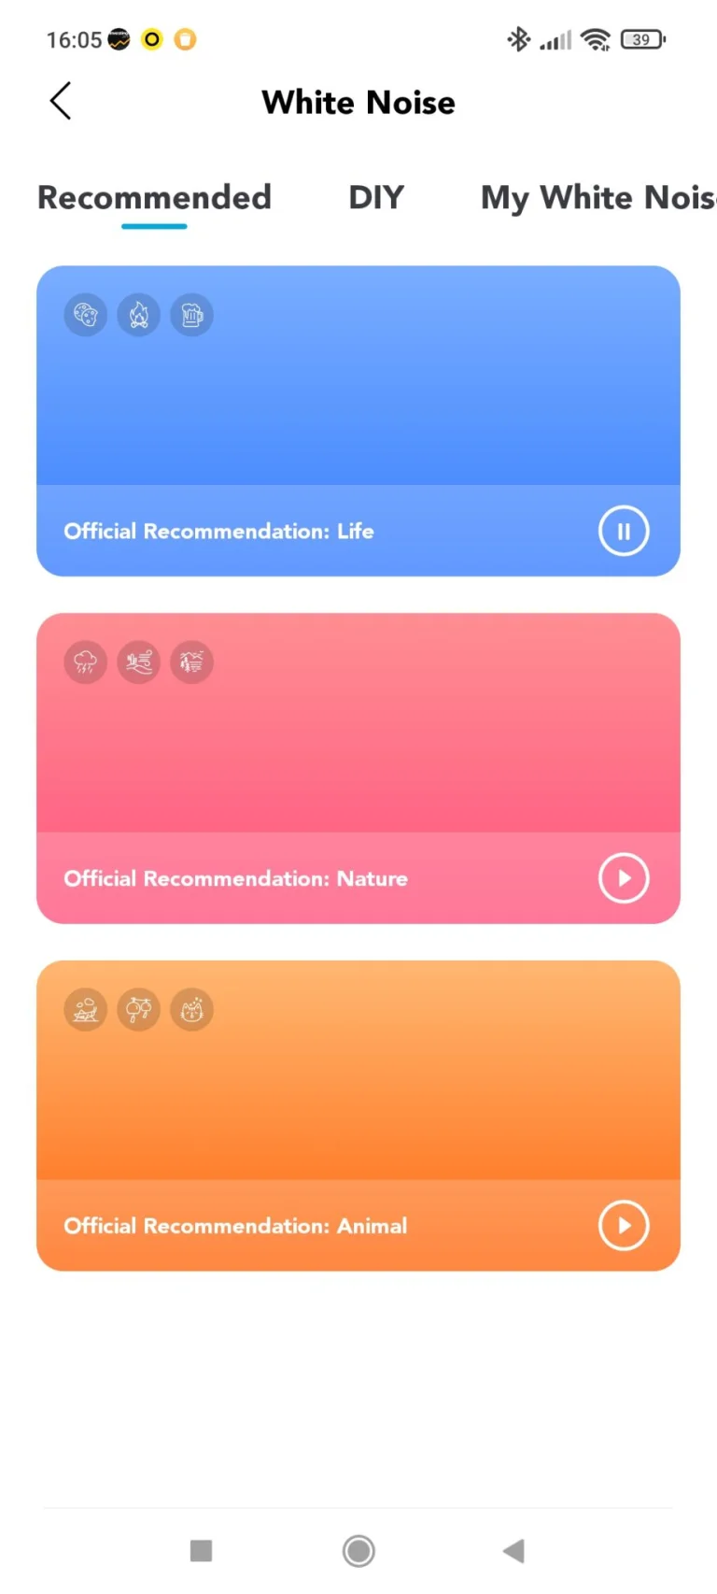This screenshot has height=1594, width=717.
Task: Pause the Life white noise
Action: [623, 531]
